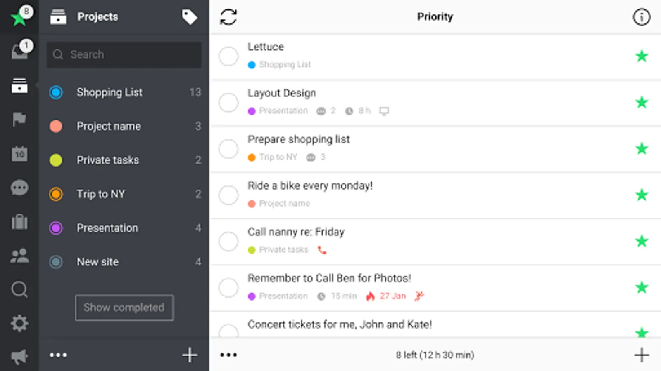This screenshot has width=661, height=371.
Task: Open settings gear in sidebar
Action: pos(19,324)
